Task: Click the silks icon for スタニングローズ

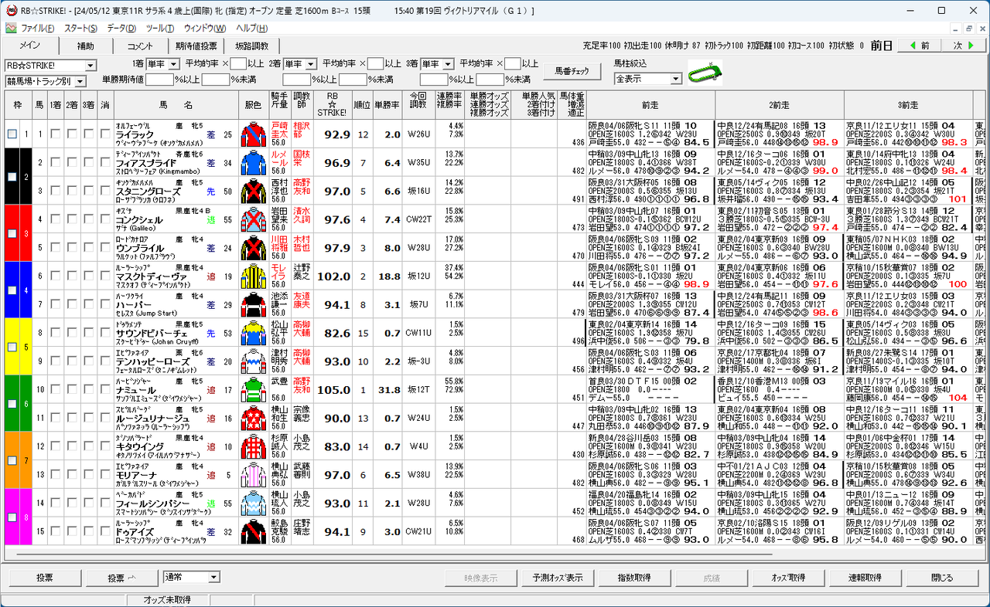Action: coord(253,191)
